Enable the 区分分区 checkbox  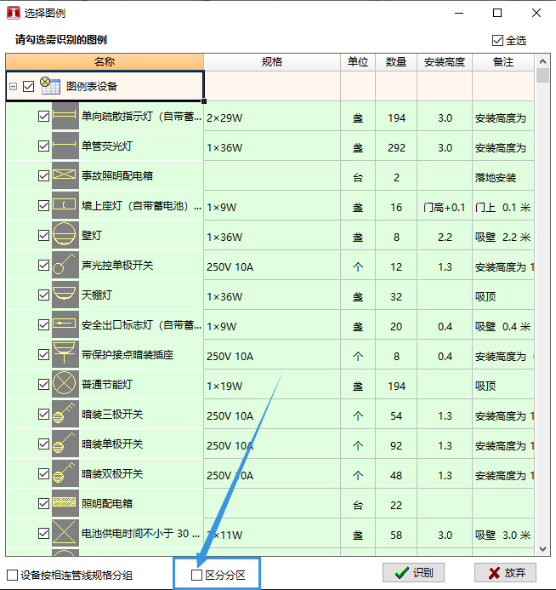point(196,576)
